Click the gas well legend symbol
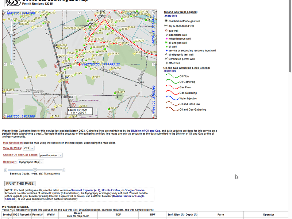The width and height of the screenshot is (292, 219). pyautogui.click(x=166, y=31)
